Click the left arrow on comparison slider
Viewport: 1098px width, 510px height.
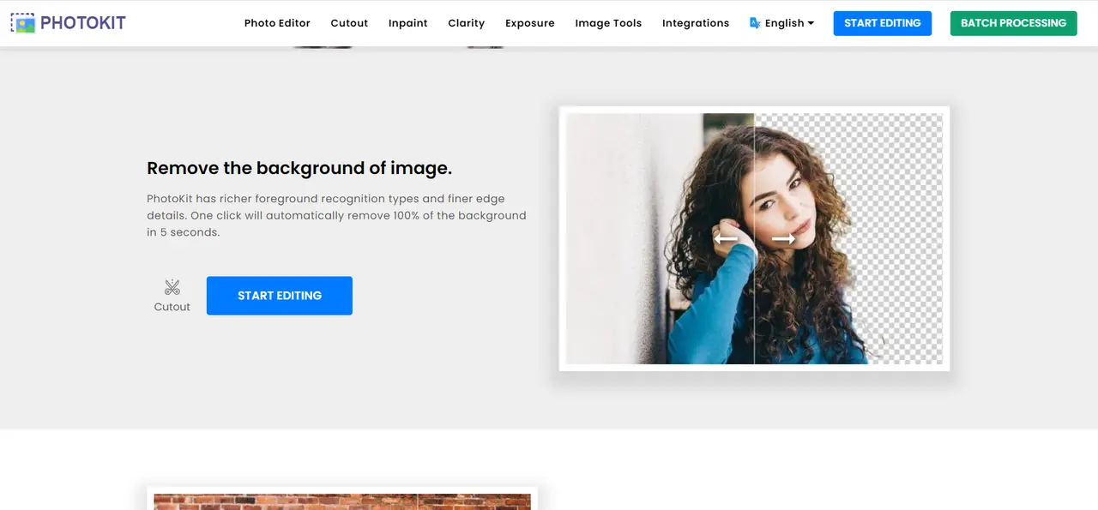coord(726,239)
